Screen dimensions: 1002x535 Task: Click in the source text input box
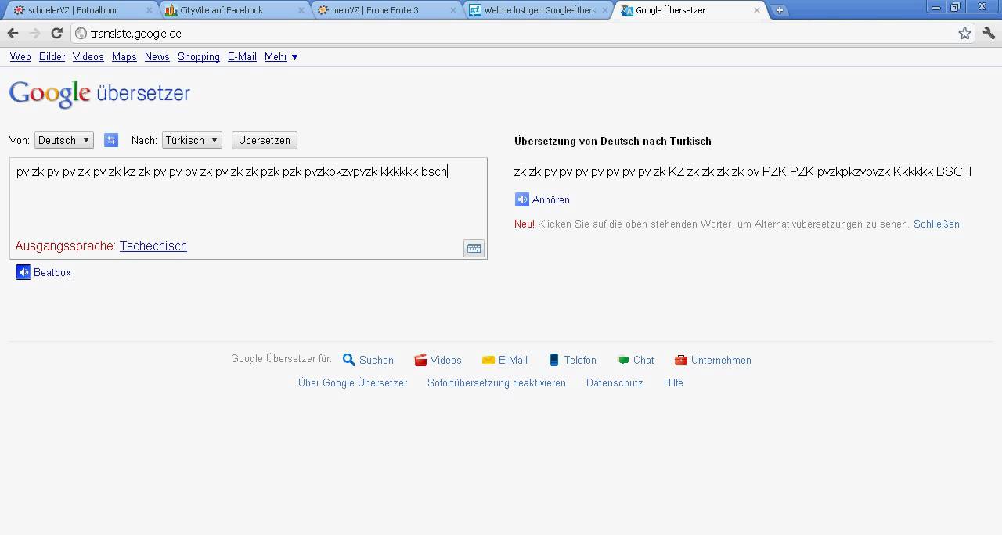pyautogui.click(x=248, y=208)
